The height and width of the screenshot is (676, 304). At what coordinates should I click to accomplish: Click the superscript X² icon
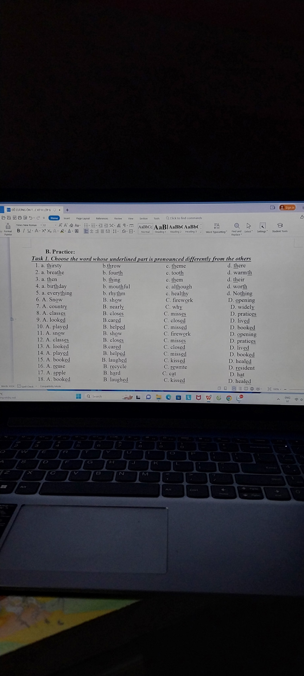[x=43, y=231]
